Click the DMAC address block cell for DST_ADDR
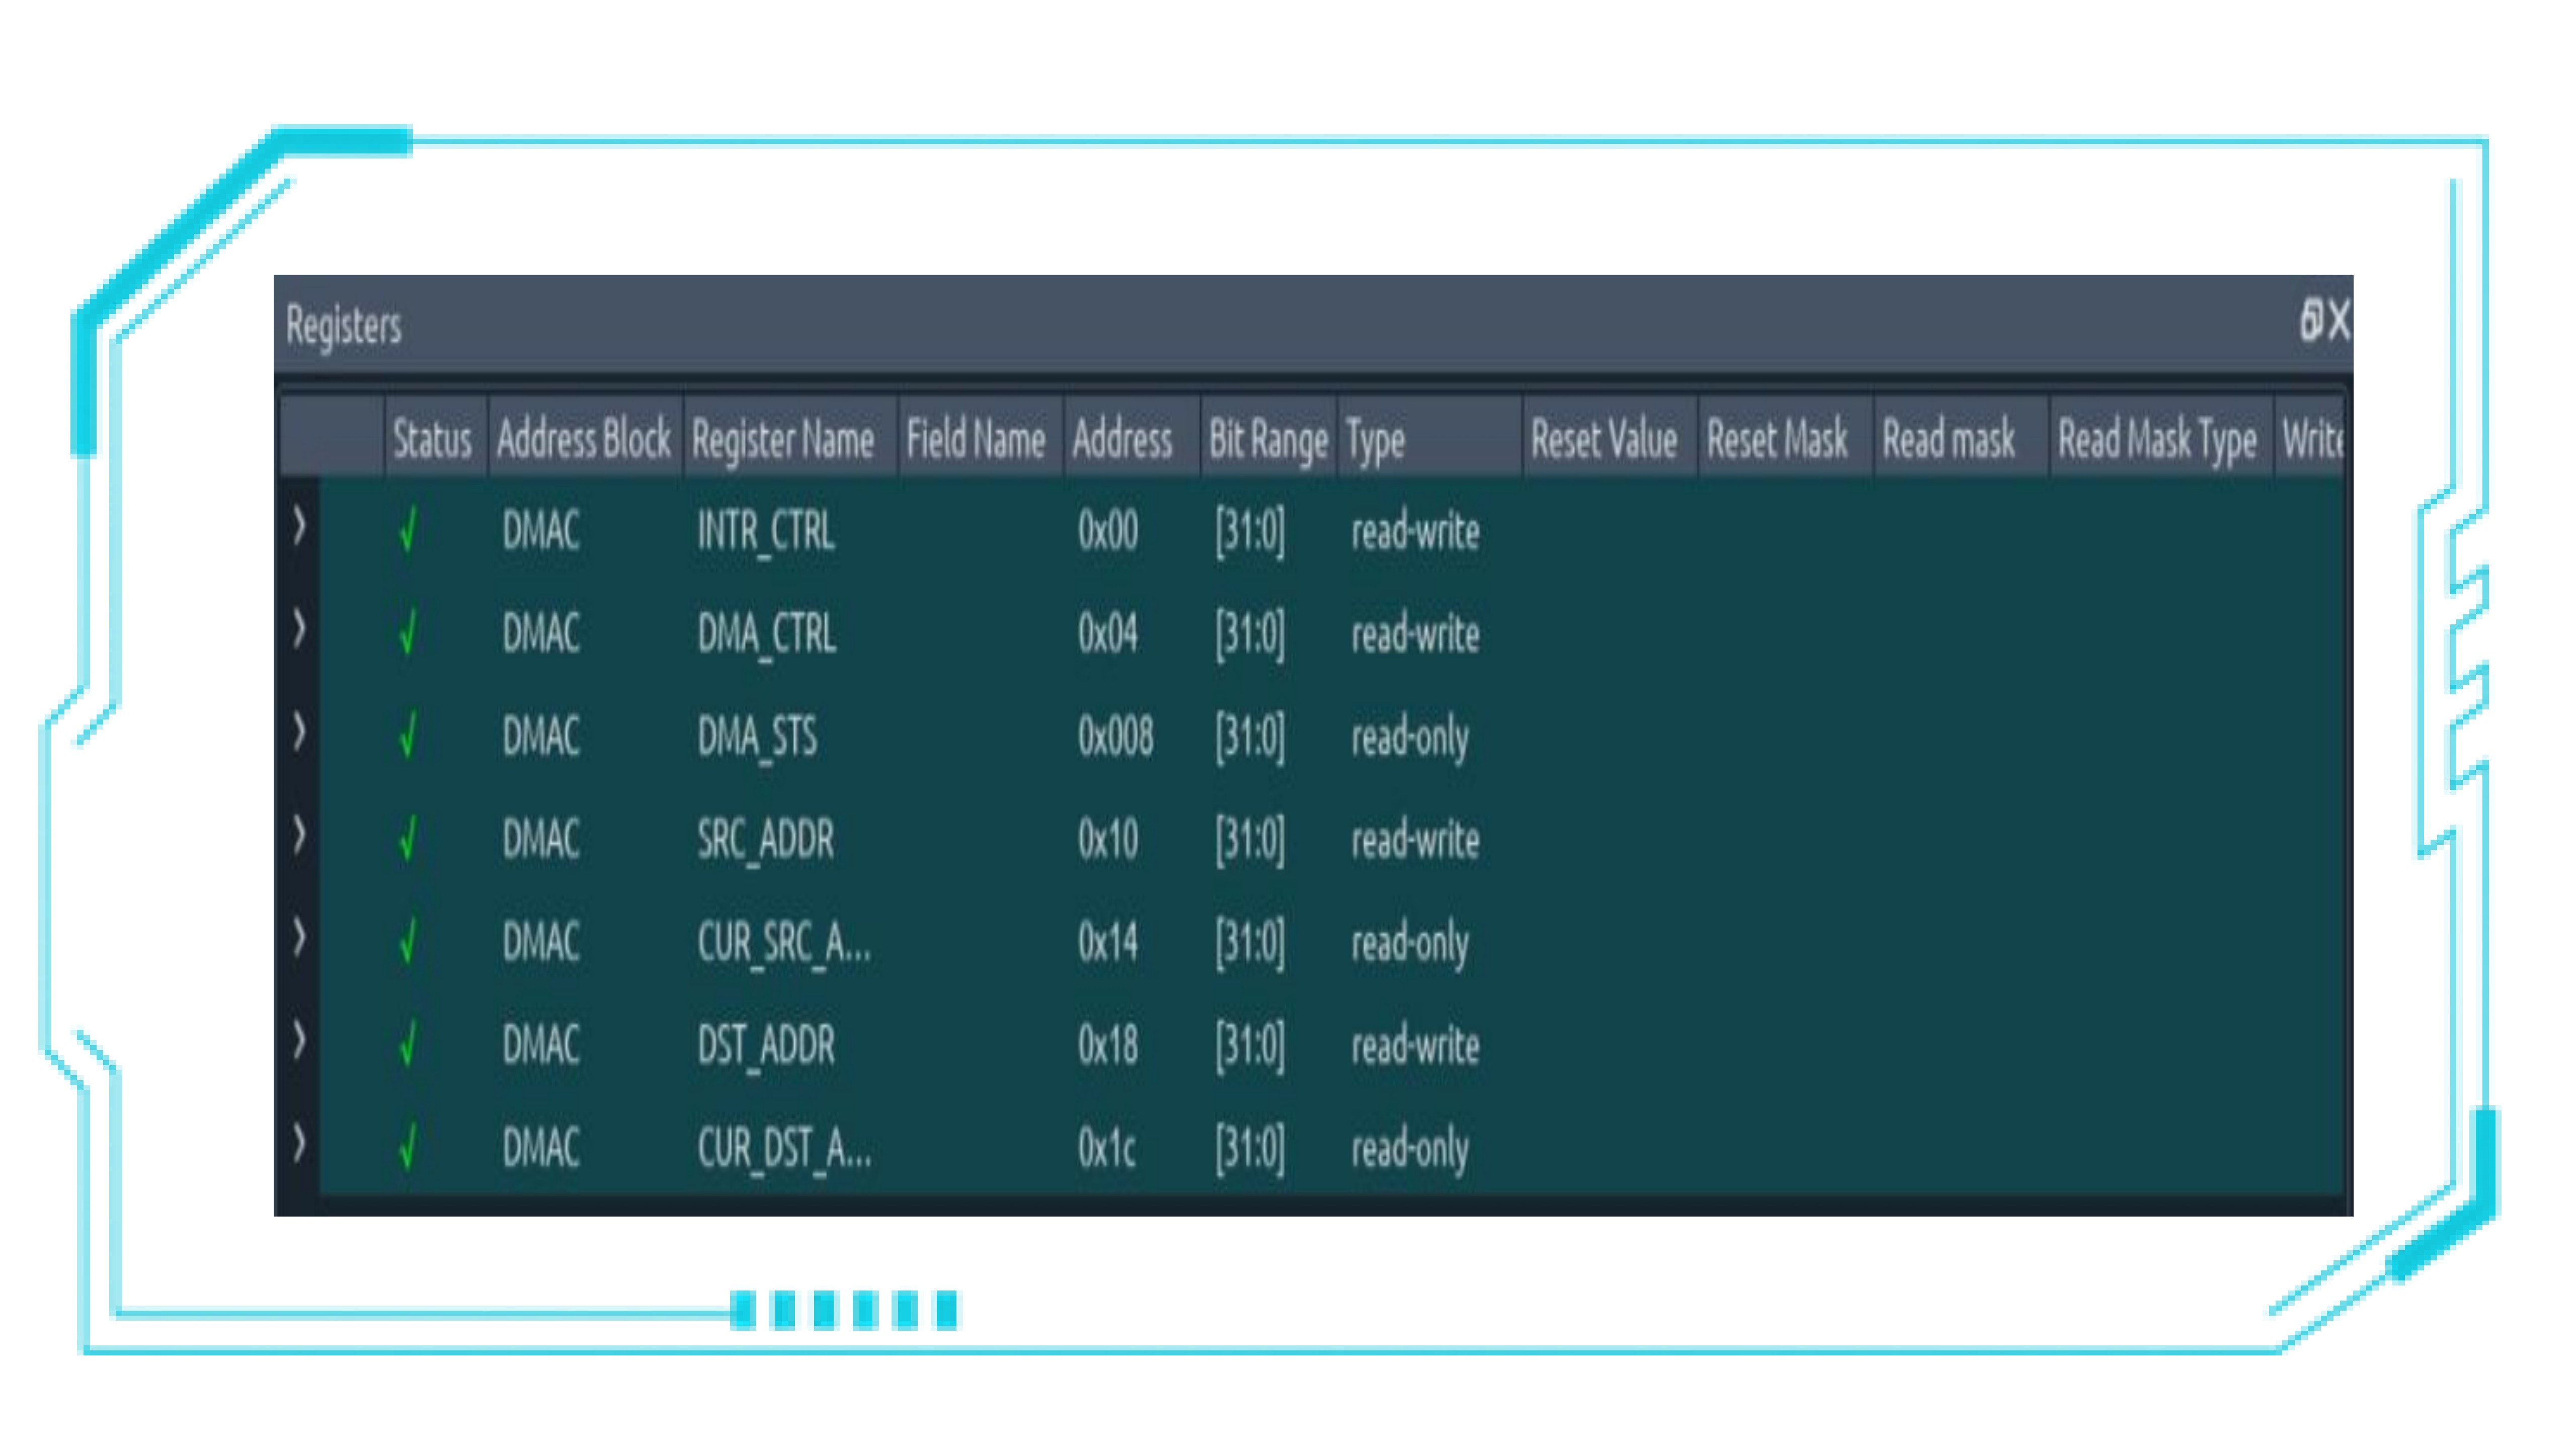This screenshot has height=1449, width=2576. point(541,1045)
